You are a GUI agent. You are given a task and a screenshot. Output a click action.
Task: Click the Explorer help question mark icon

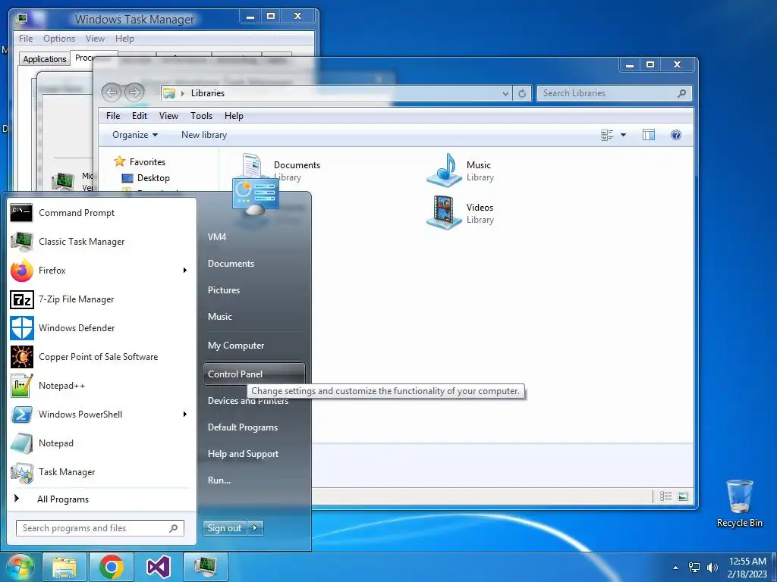pos(676,135)
